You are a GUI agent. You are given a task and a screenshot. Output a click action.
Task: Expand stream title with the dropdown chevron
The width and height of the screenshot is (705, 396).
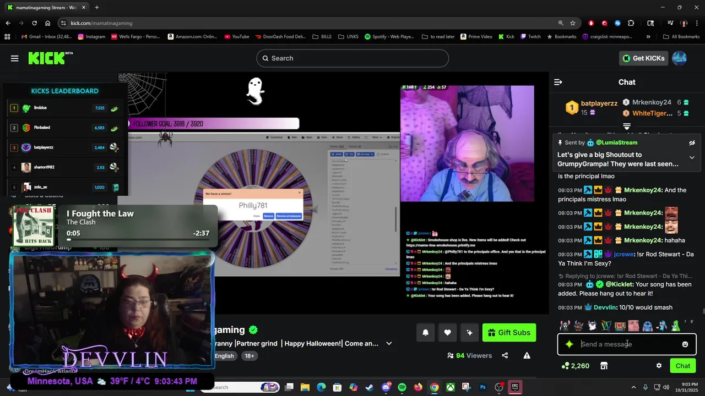389,344
